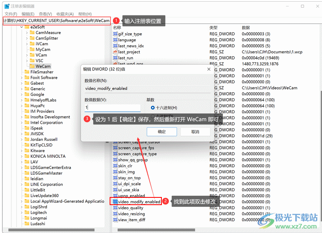Expand the CamMeasure tree node
This screenshot has height=233, width=322.
pos(27,32)
